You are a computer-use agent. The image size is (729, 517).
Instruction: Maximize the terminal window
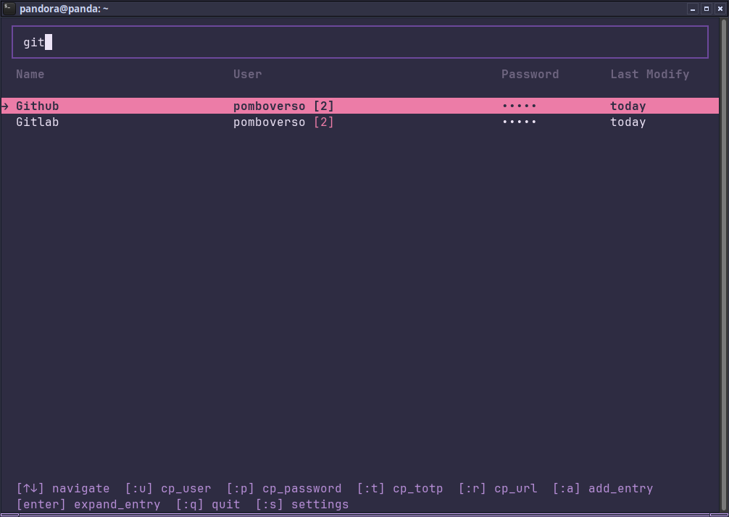tap(707, 9)
